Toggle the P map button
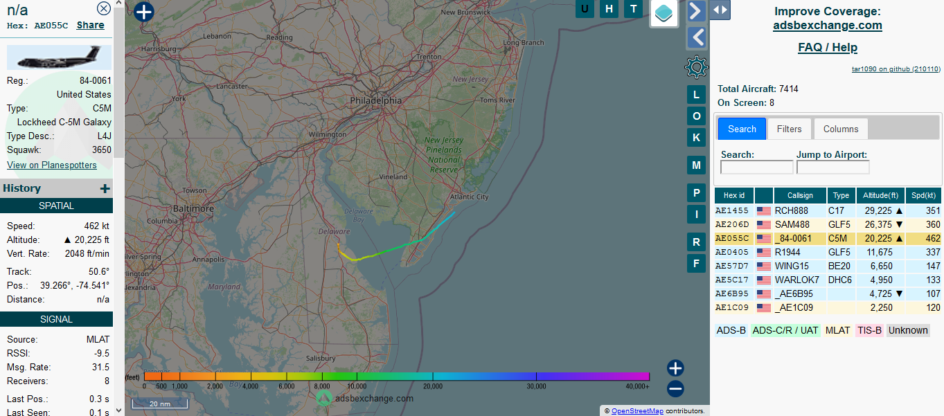 pos(696,192)
